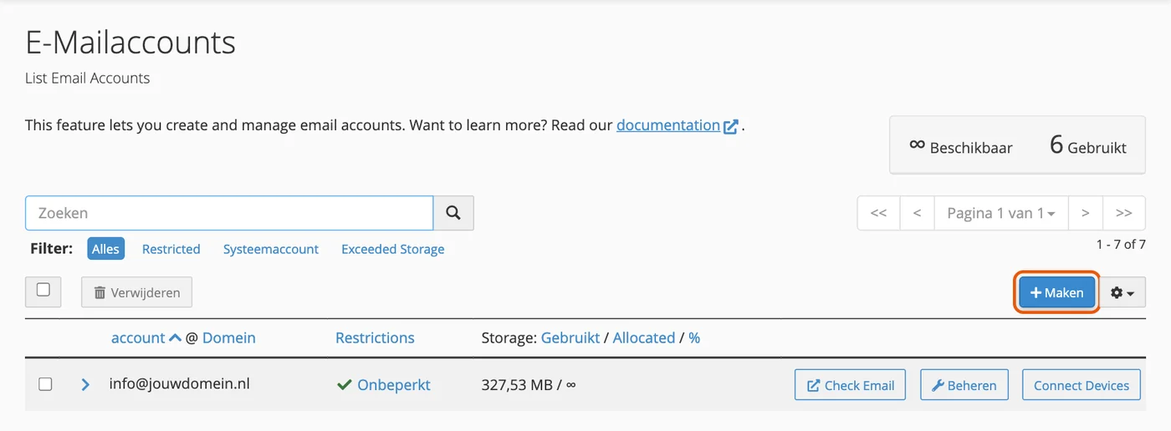The image size is (1171, 431).
Task: Select the Exceeded Storage filter
Action: 392,249
